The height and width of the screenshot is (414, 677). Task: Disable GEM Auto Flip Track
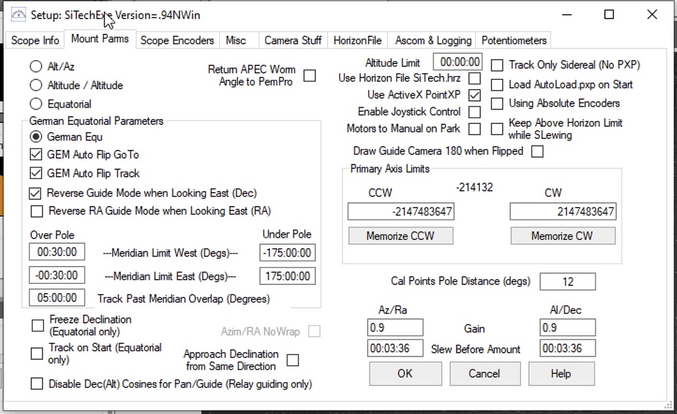click(36, 172)
